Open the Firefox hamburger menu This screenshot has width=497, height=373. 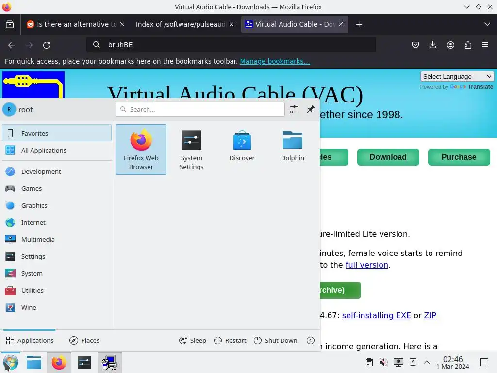click(485, 45)
